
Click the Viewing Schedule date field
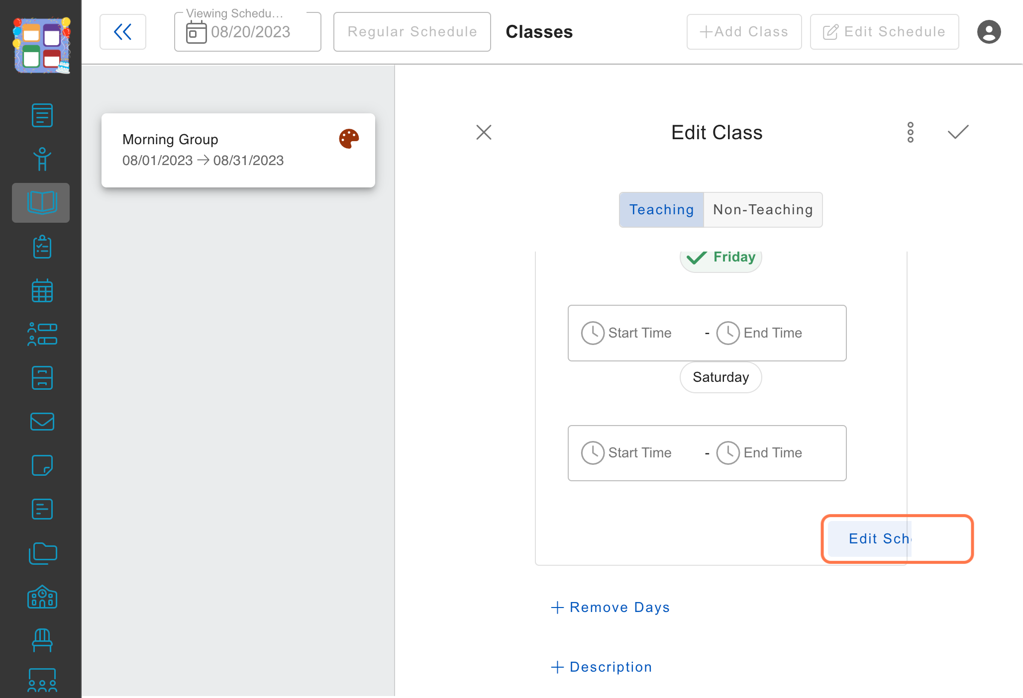coord(248,32)
